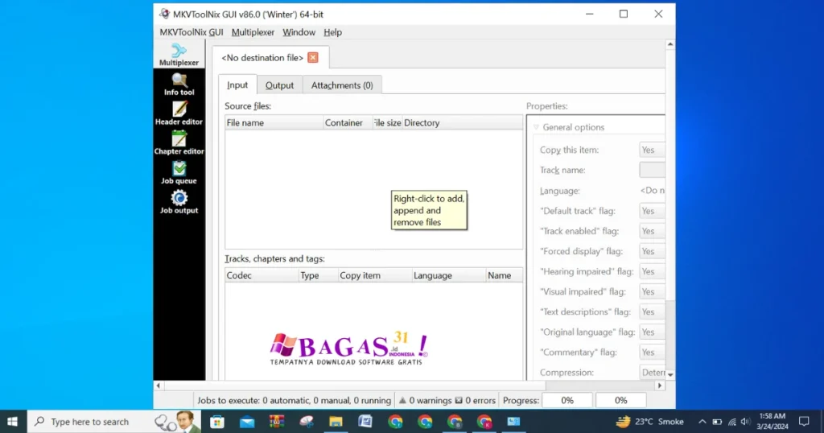This screenshot has width=824, height=433.
Task: Show the Job queue
Action: (x=179, y=172)
